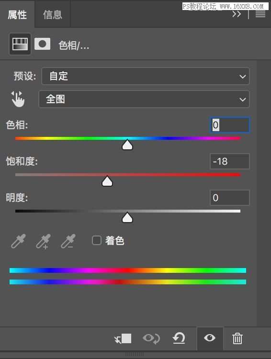Switch to the 信息 tab

coord(53,15)
